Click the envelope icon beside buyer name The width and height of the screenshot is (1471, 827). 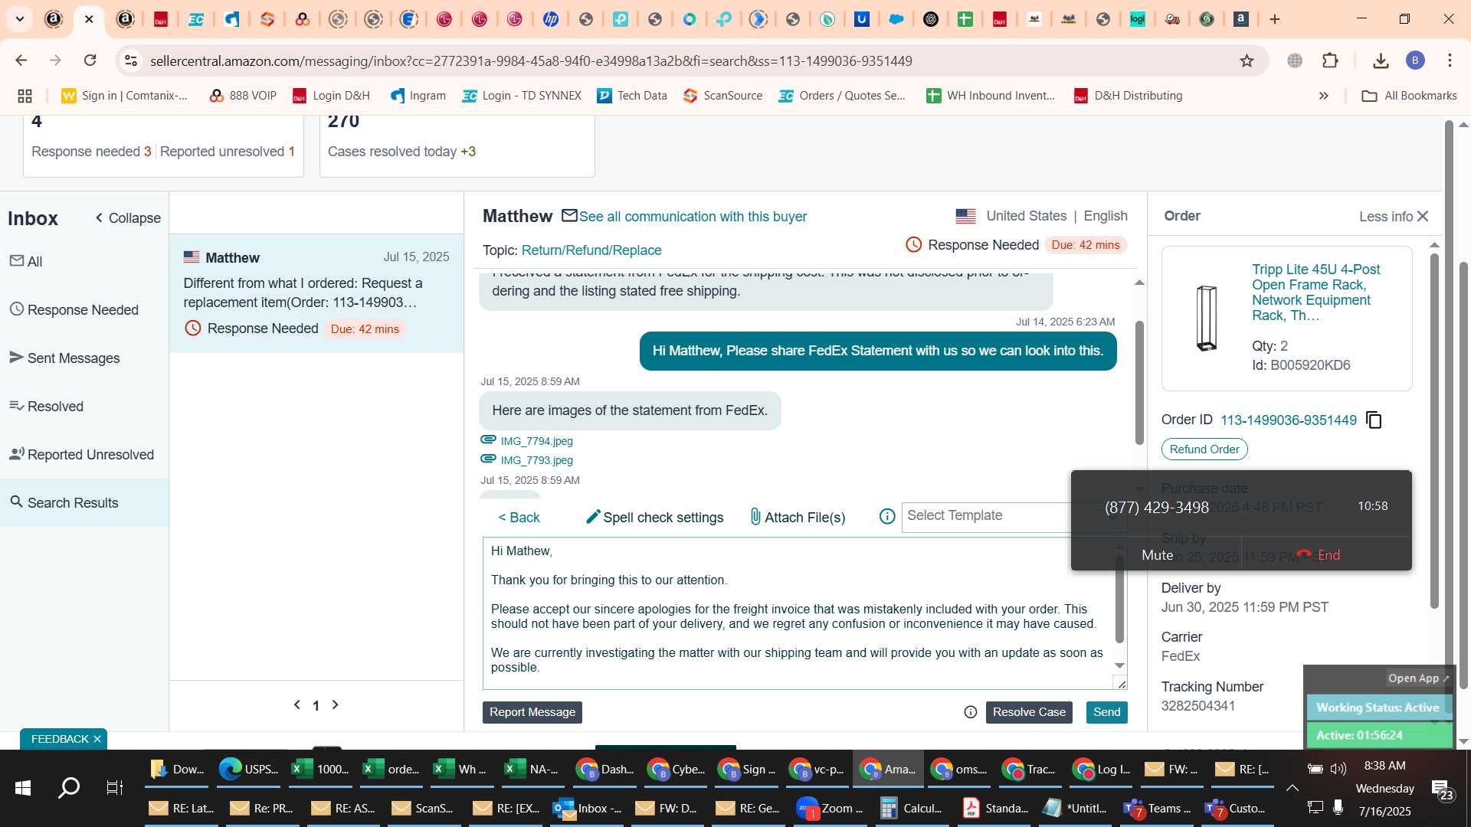pyautogui.click(x=569, y=216)
